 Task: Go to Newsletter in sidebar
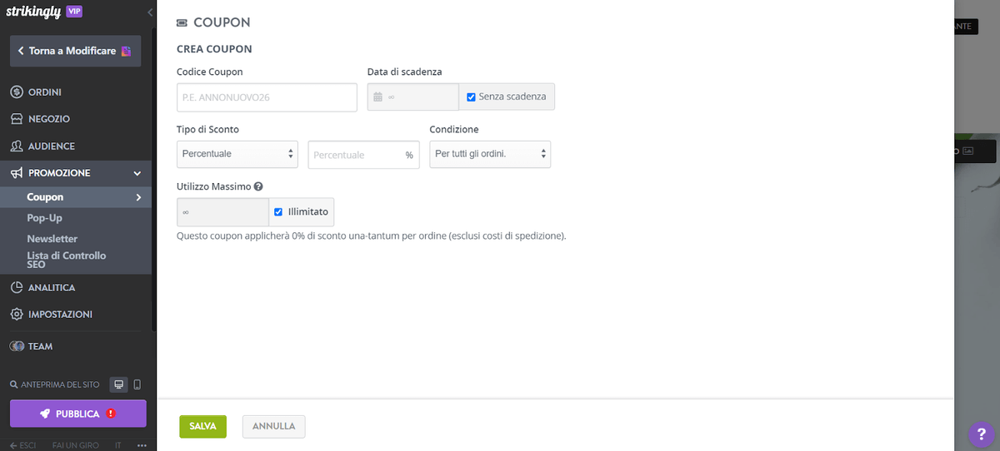click(52, 239)
